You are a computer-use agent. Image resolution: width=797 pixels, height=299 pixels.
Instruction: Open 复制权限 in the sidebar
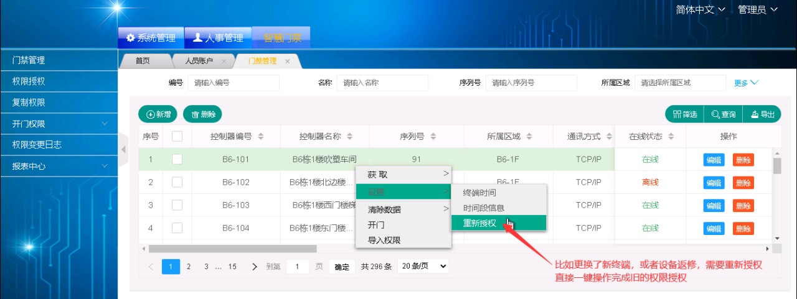pyautogui.click(x=59, y=103)
